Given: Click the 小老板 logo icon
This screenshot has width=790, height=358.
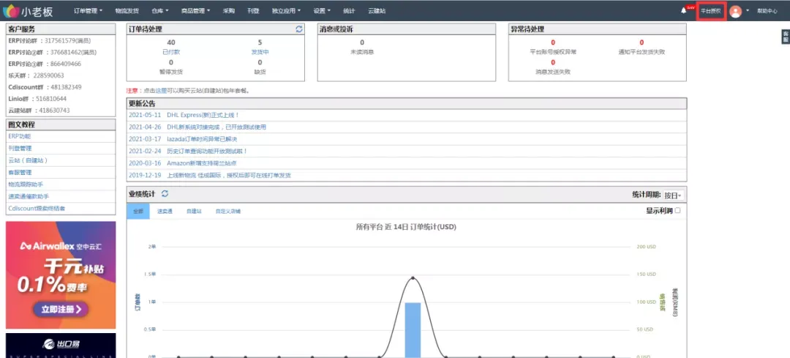Looking at the screenshot, I should point(10,10).
